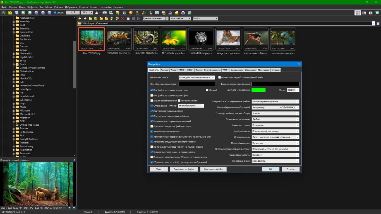Click the recycle bin icon beside path bar
The image size is (381, 214).
[378, 23]
